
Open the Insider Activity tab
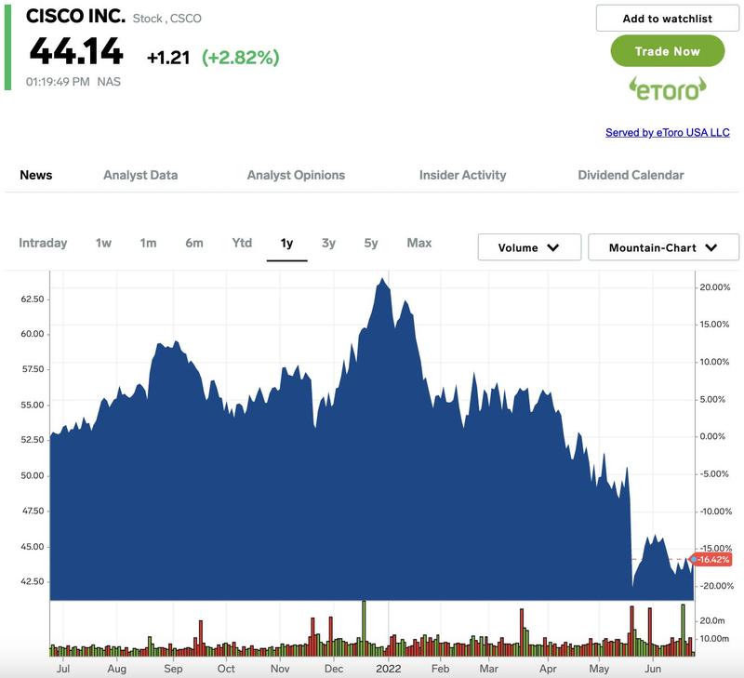pyautogui.click(x=462, y=175)
